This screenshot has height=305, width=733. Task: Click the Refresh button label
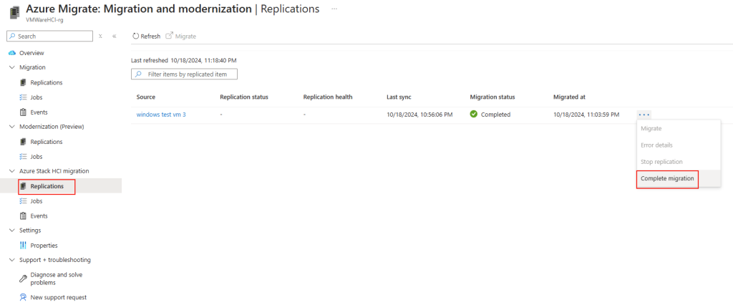(150, 36)
